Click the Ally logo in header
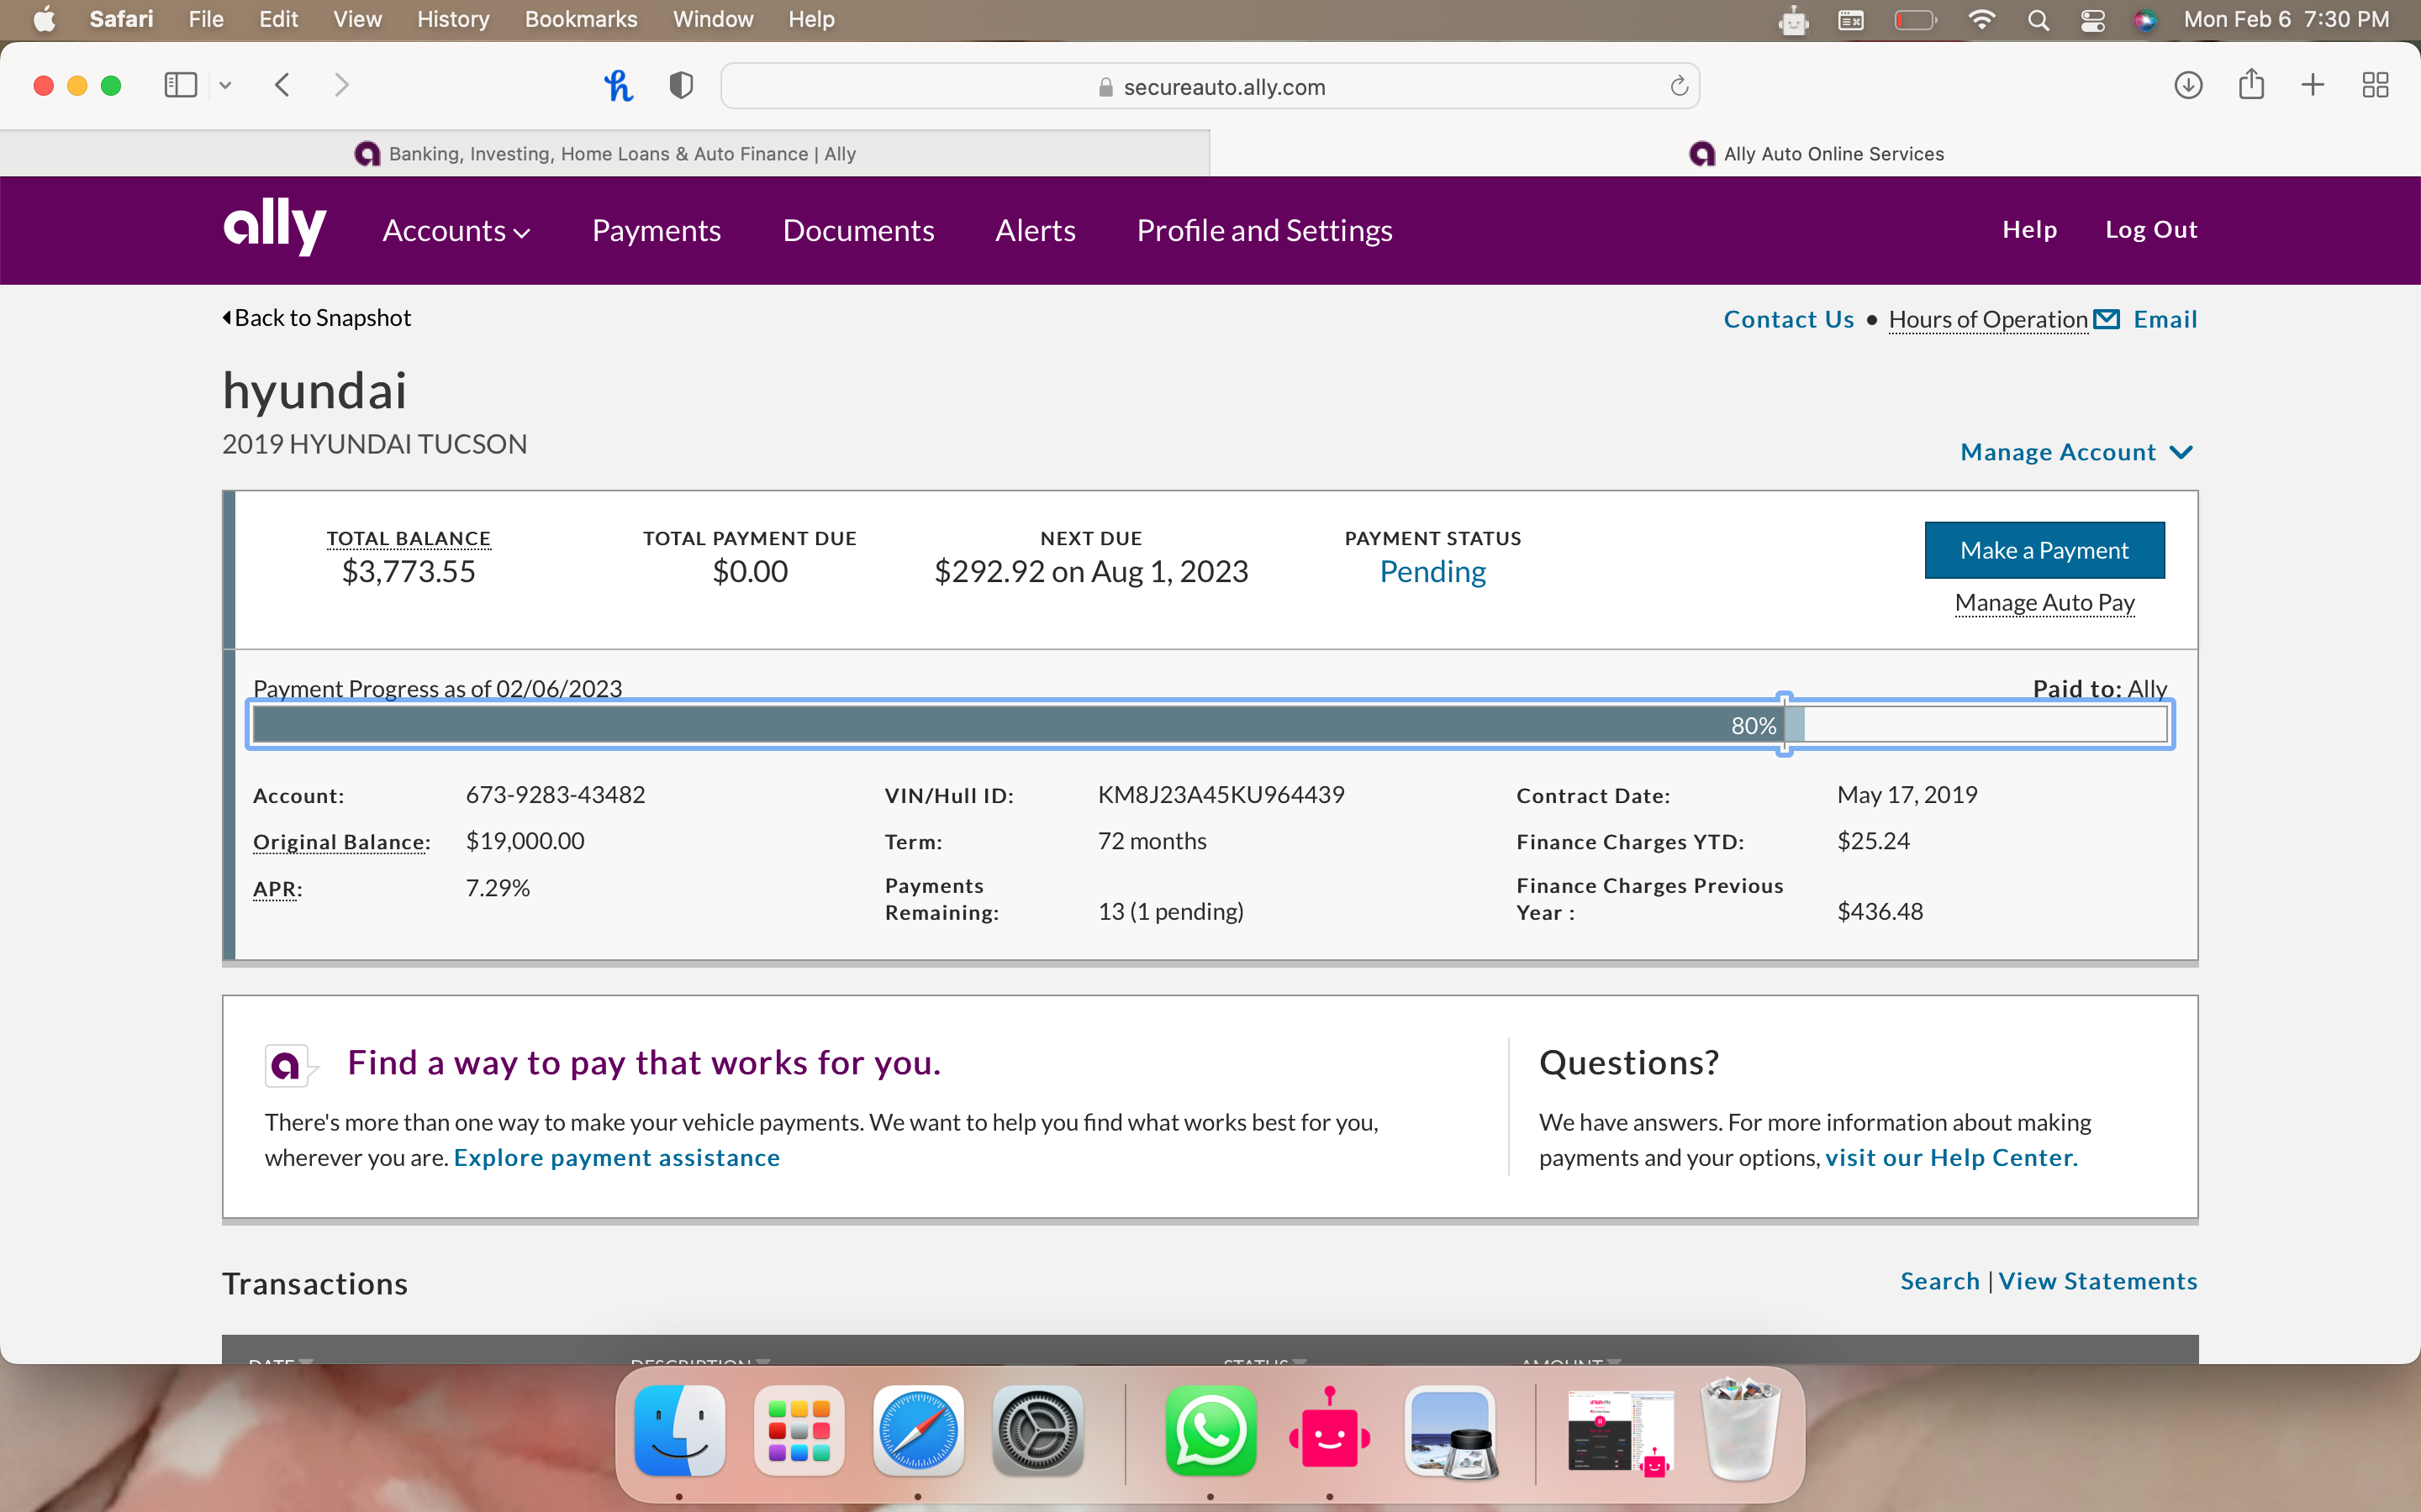 (x=274, y=229)
